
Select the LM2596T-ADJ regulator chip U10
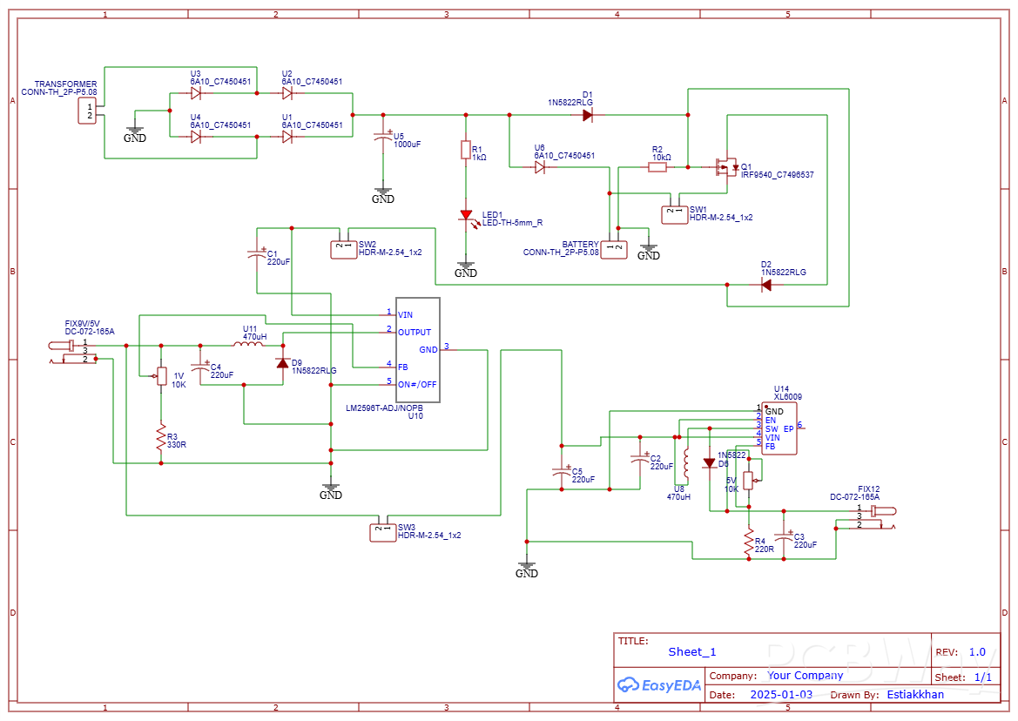[418, 350]
